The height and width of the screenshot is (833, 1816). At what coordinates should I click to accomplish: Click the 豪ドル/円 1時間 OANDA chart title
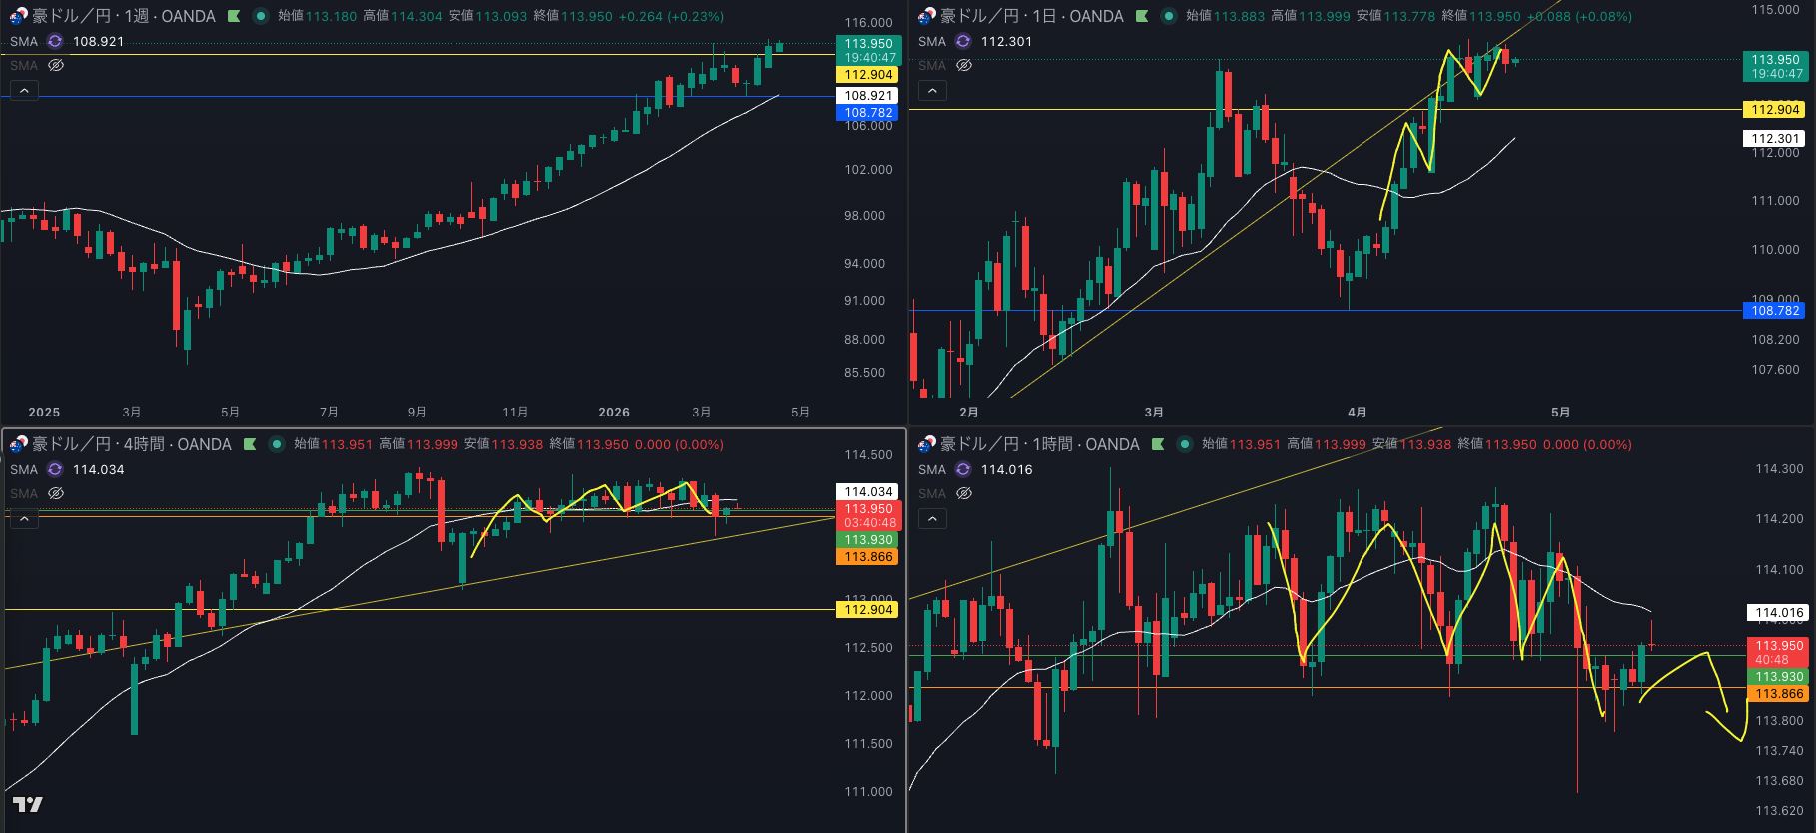coord(1039,444)
